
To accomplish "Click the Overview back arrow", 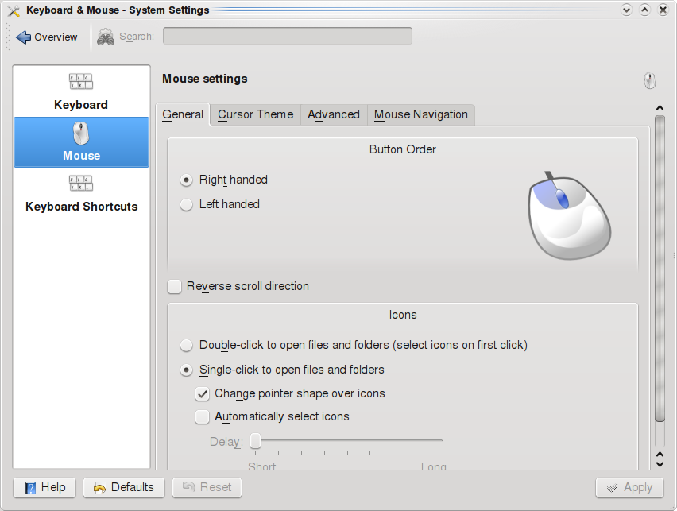I will point(24,37).
